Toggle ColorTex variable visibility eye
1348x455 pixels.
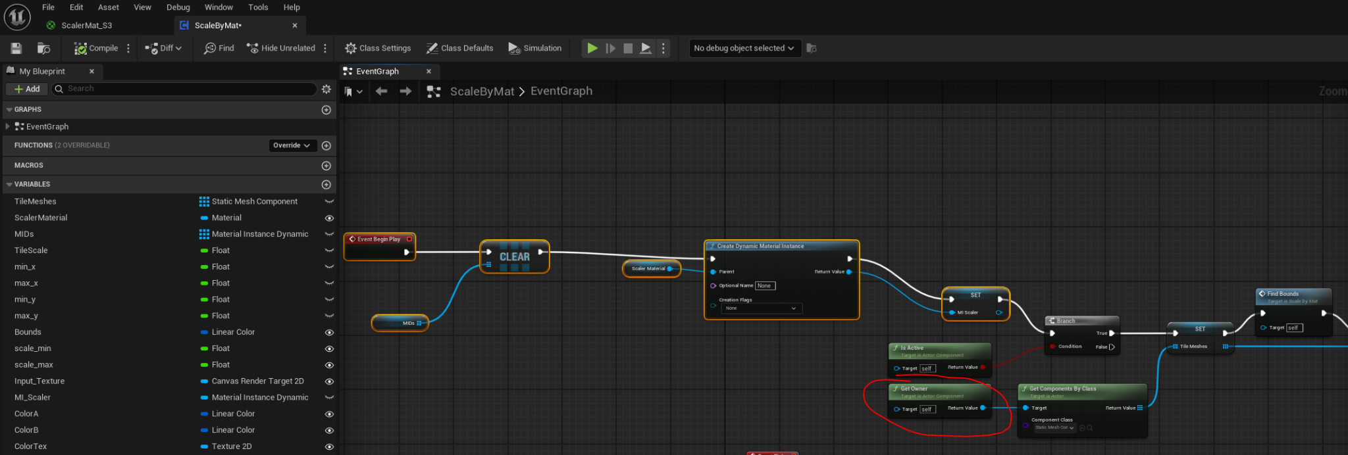click(x=329, y=447)
